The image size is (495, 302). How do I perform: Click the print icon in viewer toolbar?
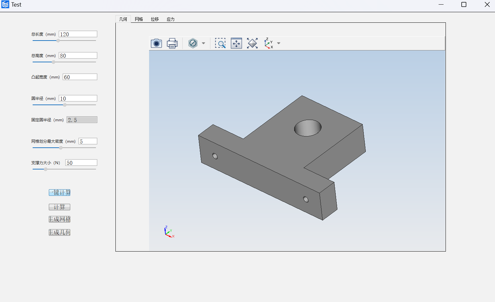tap(172, 43)
